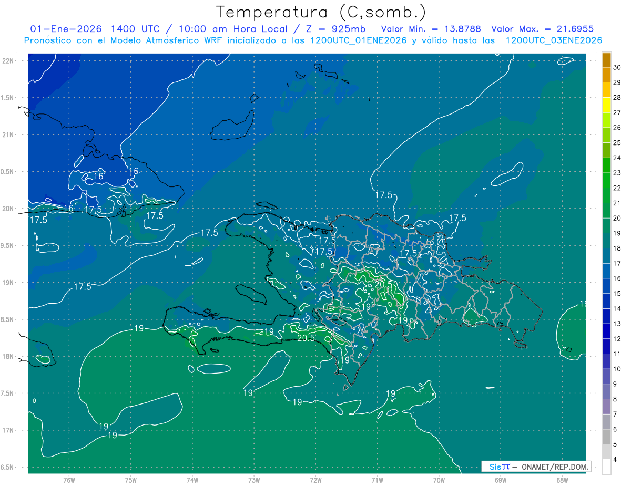631x487 pixels.
Task: Click the 76W longitude axis label
Action: pos(69,480)
